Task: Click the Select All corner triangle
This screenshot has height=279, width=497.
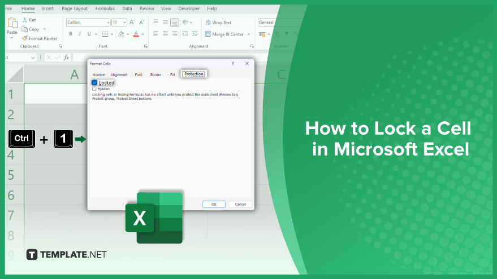Action: (15, 74)
